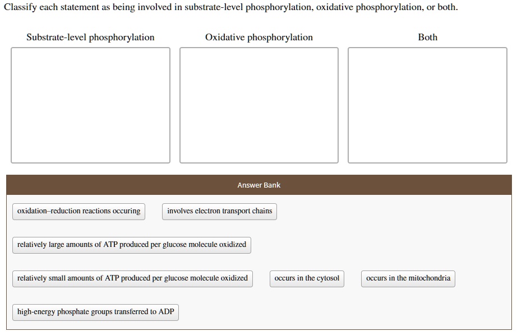The image size is (517, 336).
Task: Click the gap between the cytosol and mitochondria tiles
Action: [x=353, y=278]
